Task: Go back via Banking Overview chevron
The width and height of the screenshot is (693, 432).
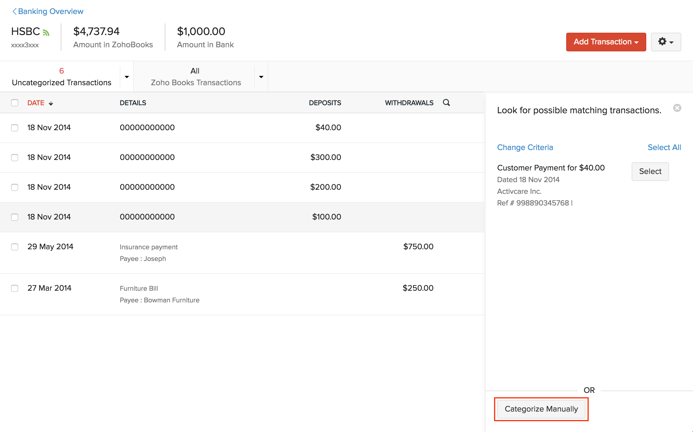Action: [14, 11]
